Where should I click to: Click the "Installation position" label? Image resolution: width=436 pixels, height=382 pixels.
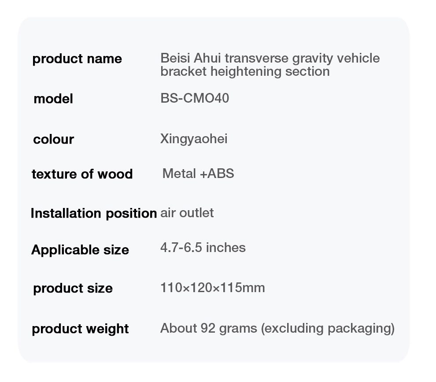pos(93,213)
